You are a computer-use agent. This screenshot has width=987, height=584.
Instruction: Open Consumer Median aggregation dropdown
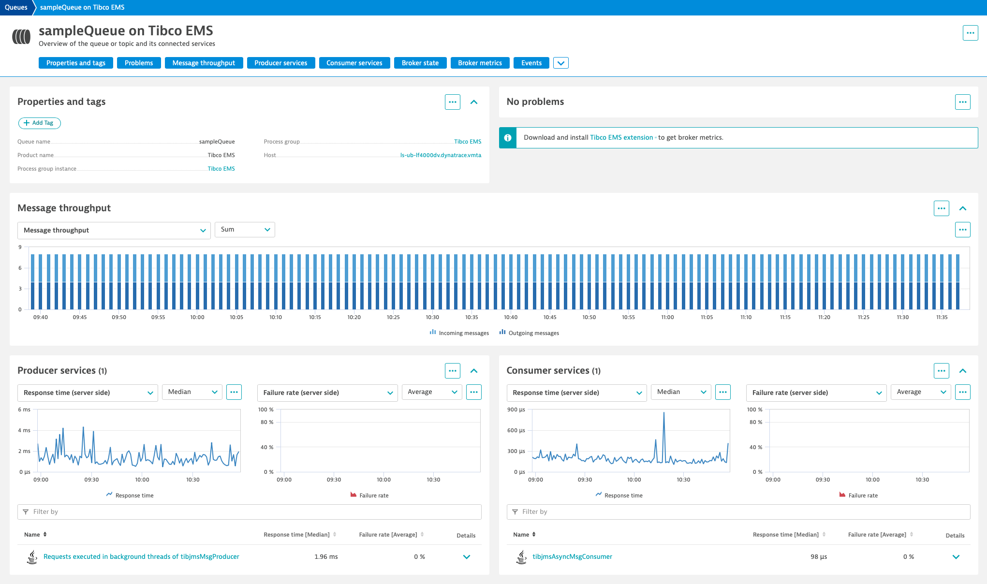coord(681,392)
